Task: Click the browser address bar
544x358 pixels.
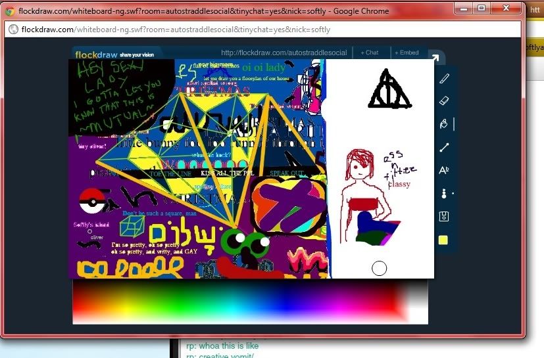Action: coord(263,30)
